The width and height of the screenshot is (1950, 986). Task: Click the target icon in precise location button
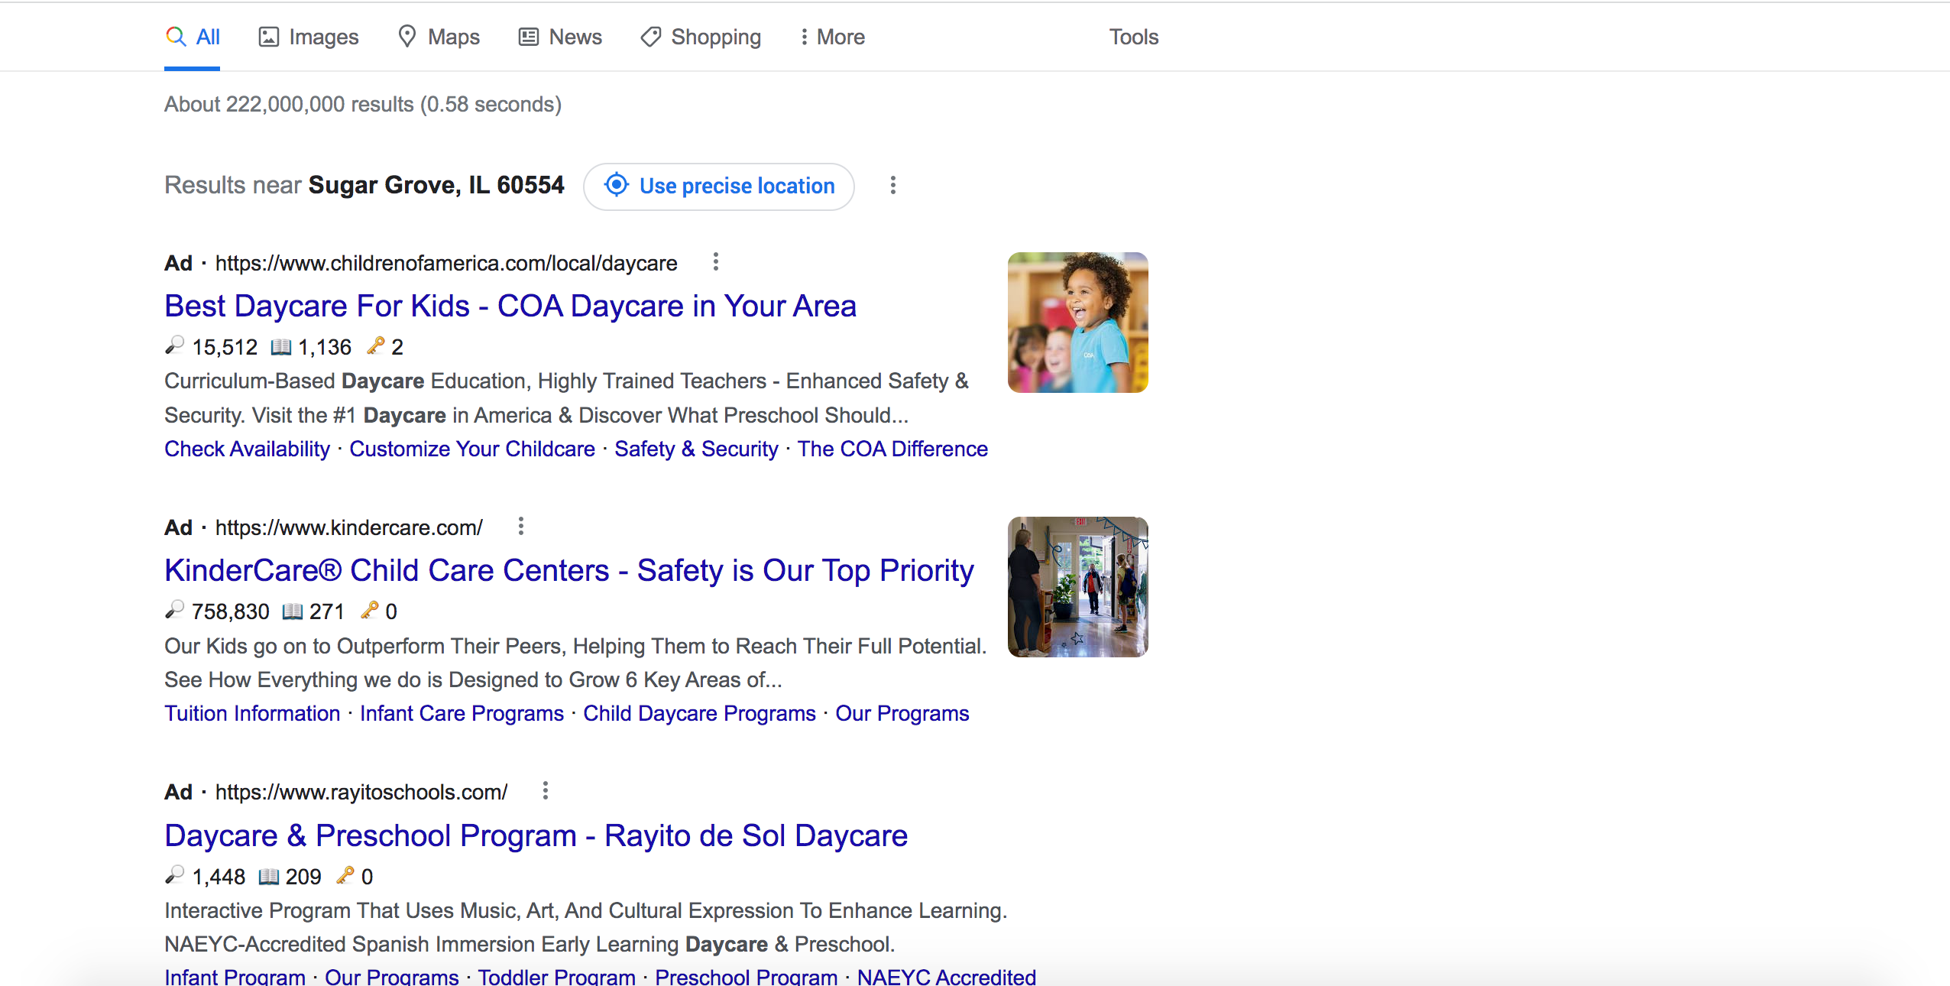click(617, 185)
